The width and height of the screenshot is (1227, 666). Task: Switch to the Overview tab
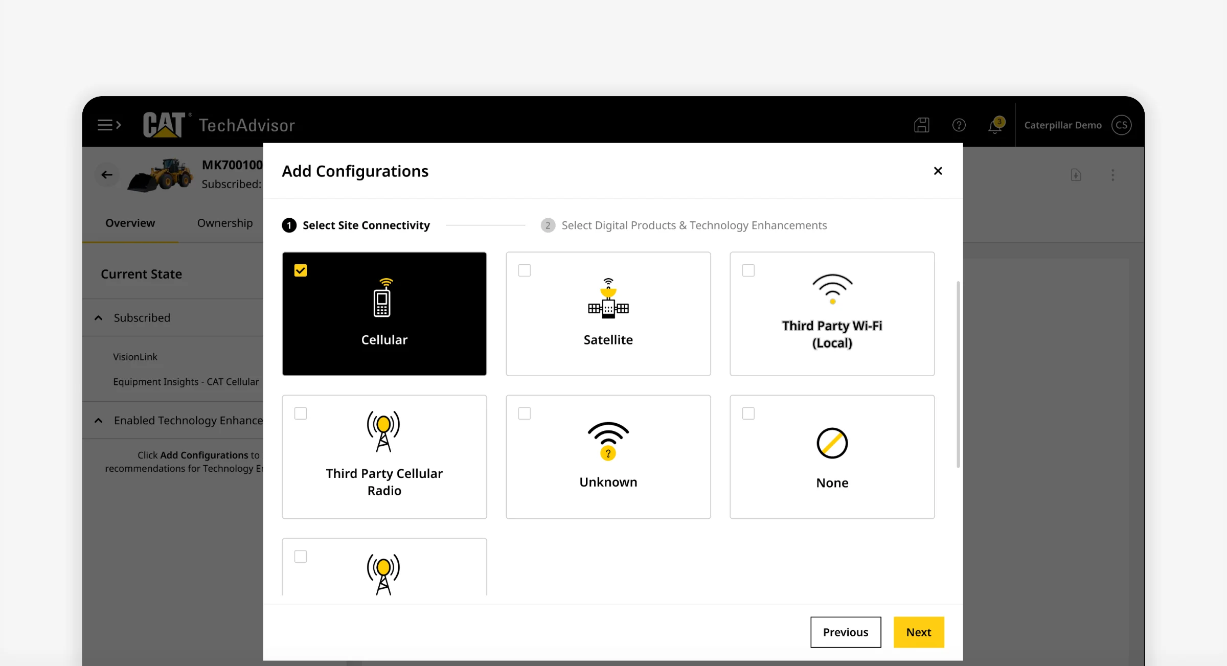point(130,223)
